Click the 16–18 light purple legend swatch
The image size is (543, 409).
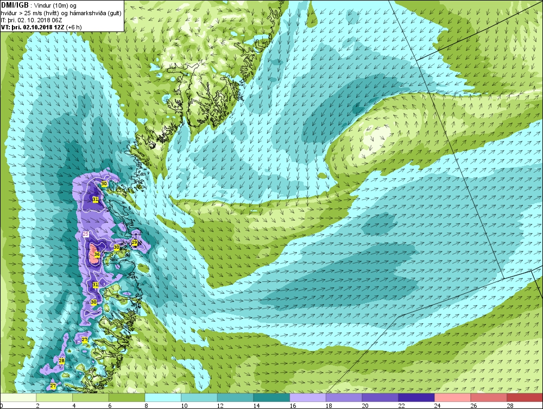[307, 398]
